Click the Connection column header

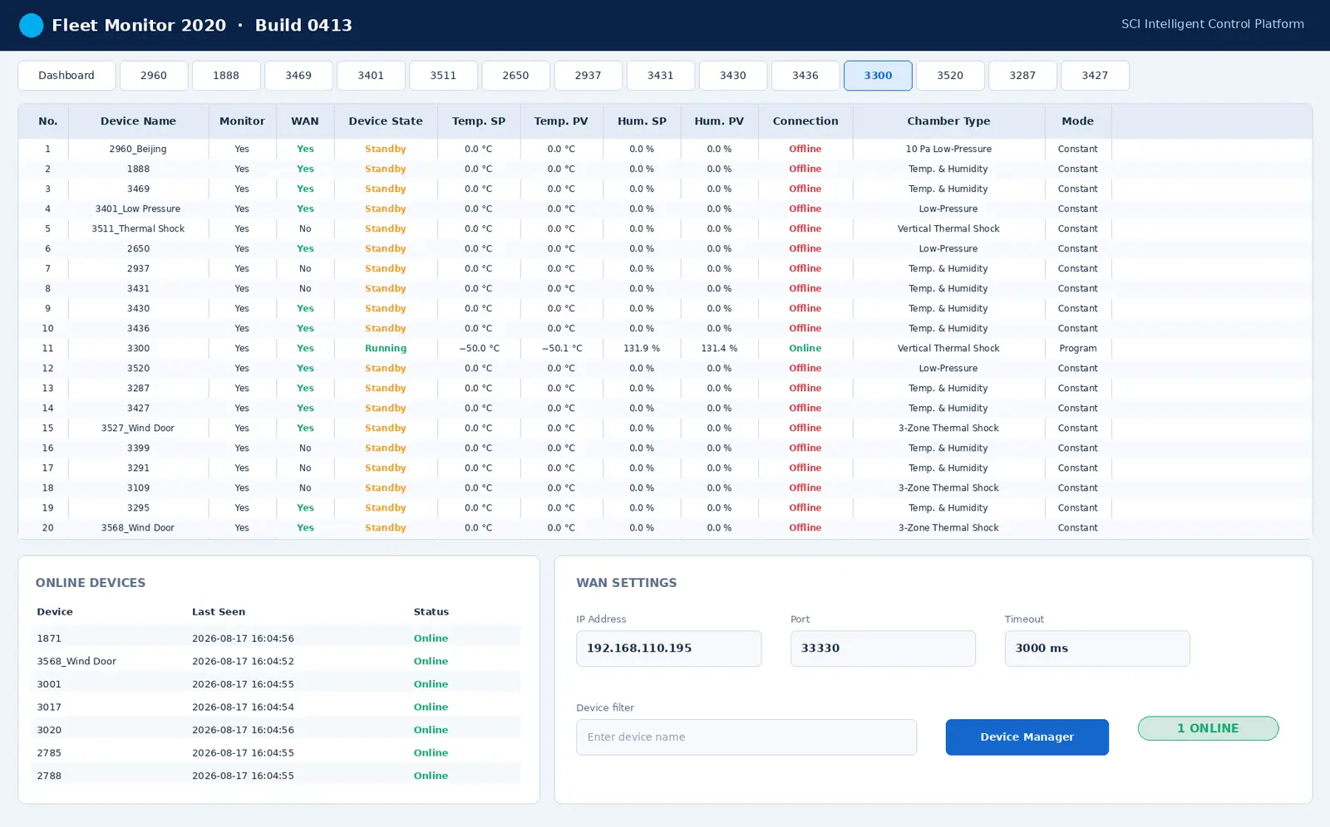pyautogui.click(x=805, y=121)
